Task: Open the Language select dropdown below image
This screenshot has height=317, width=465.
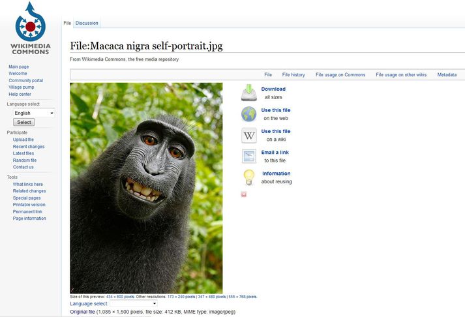Action: click(134, 304)
